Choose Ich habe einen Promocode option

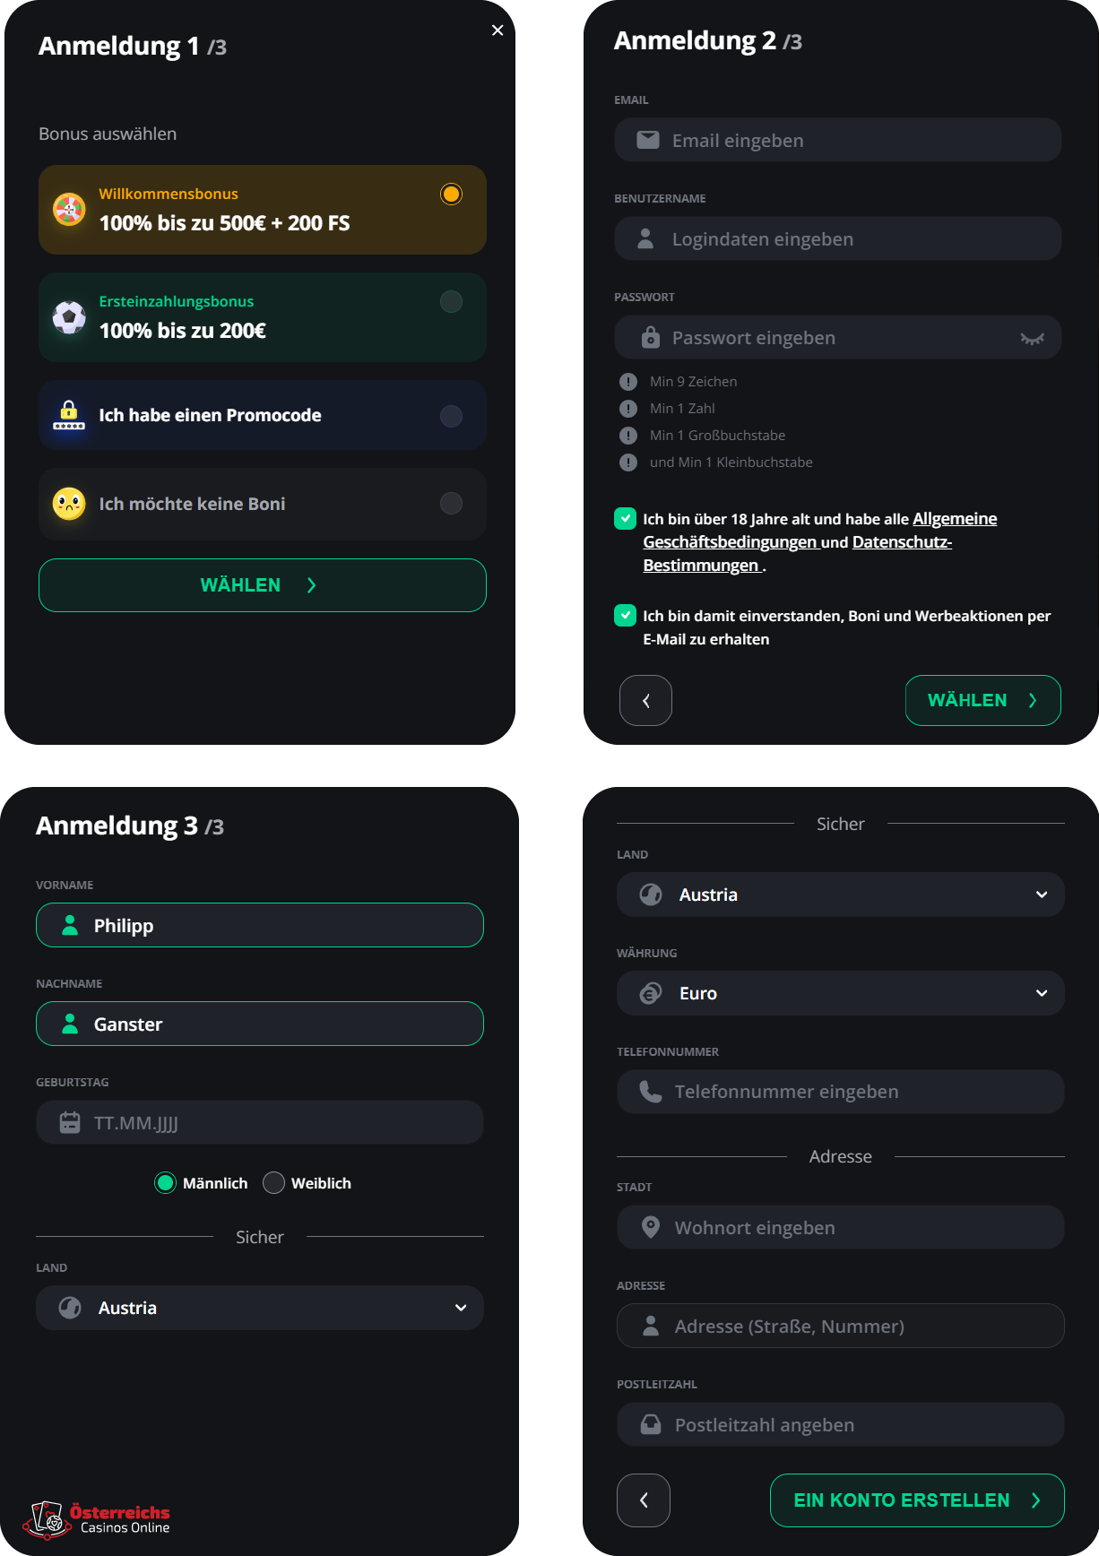point(263,415)
